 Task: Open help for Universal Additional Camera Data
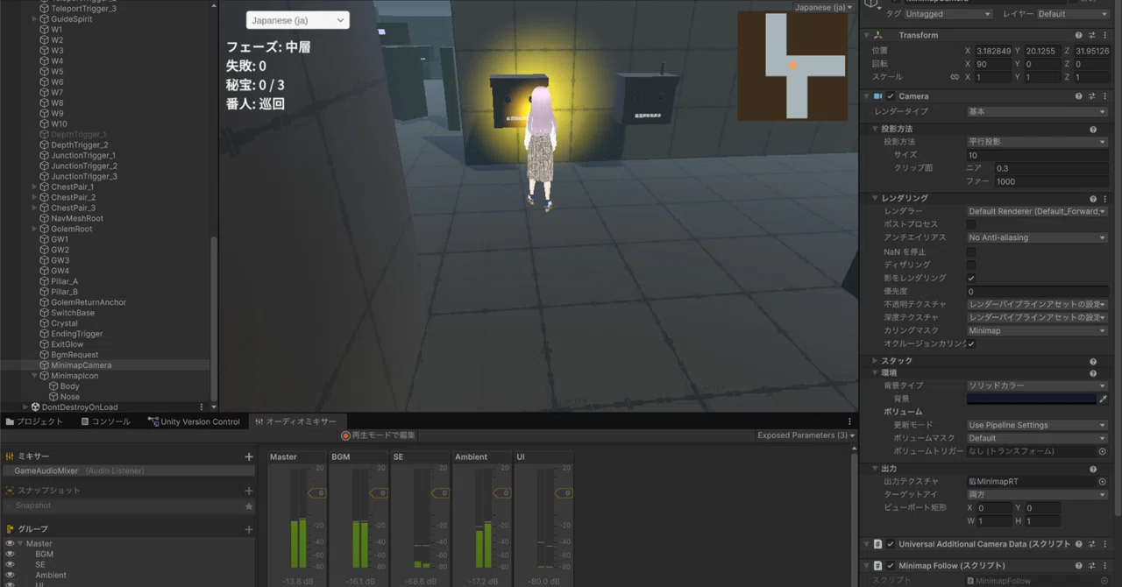coord(1078,544)
